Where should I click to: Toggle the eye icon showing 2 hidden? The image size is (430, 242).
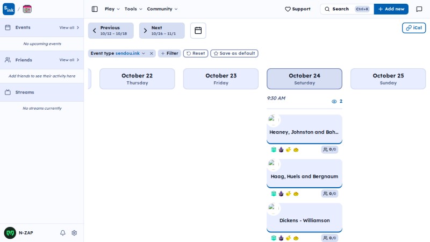[x=337, y=101]
